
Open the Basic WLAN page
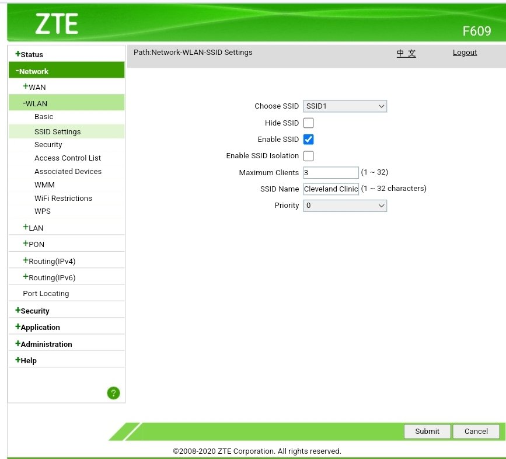44,117
